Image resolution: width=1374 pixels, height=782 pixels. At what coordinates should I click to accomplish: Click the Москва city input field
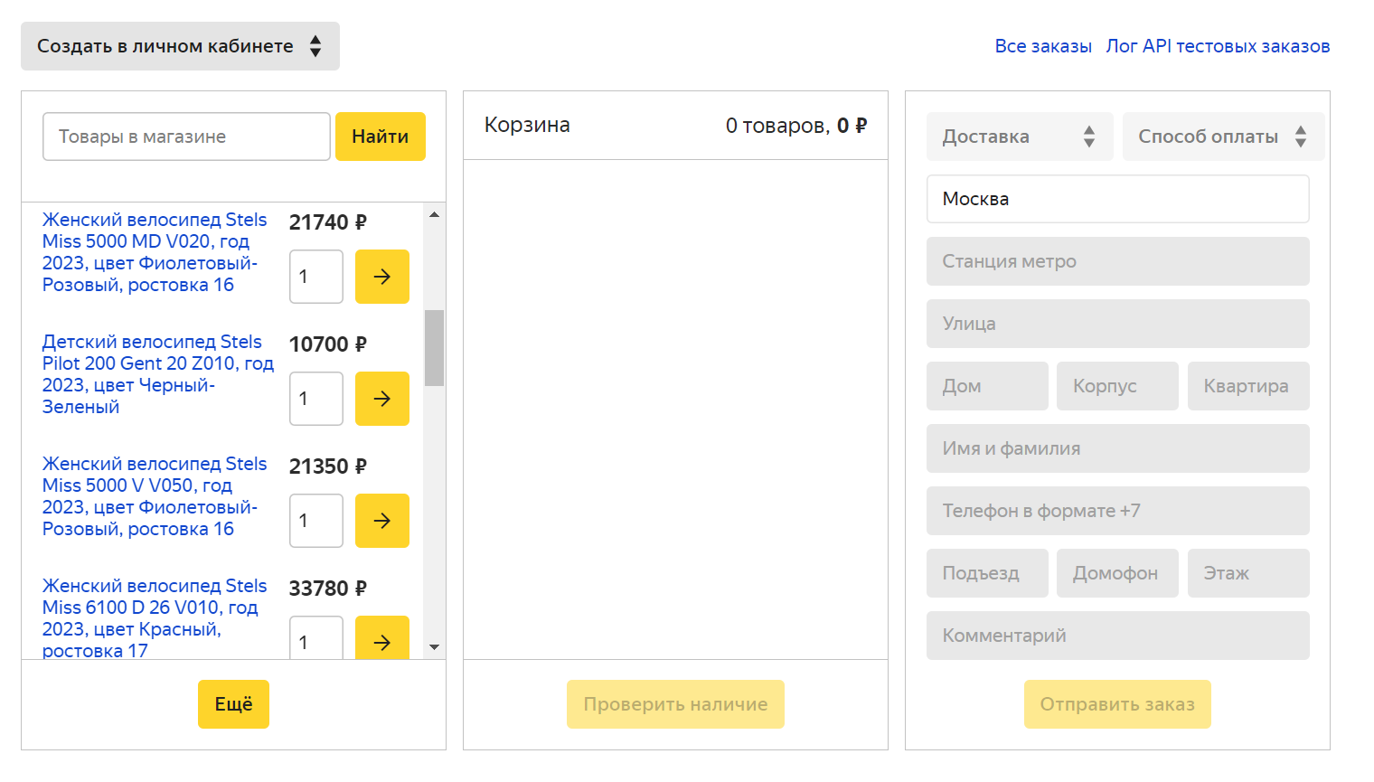1117,199
